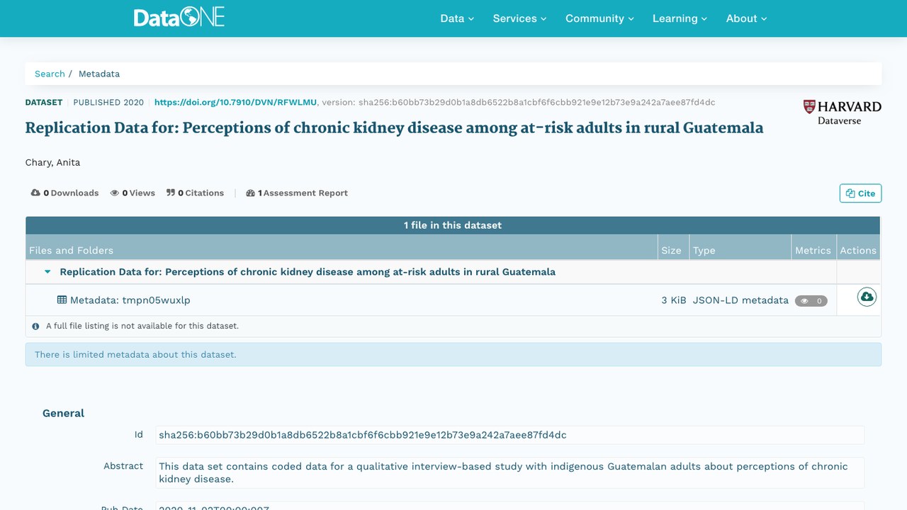
Task: Click the file views metric badge showing 0
Action: (811, 301)
